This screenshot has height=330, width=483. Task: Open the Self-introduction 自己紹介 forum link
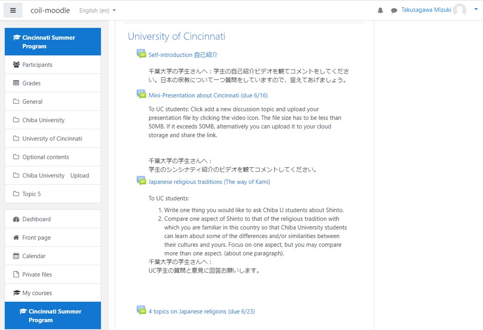click(183, 55)
